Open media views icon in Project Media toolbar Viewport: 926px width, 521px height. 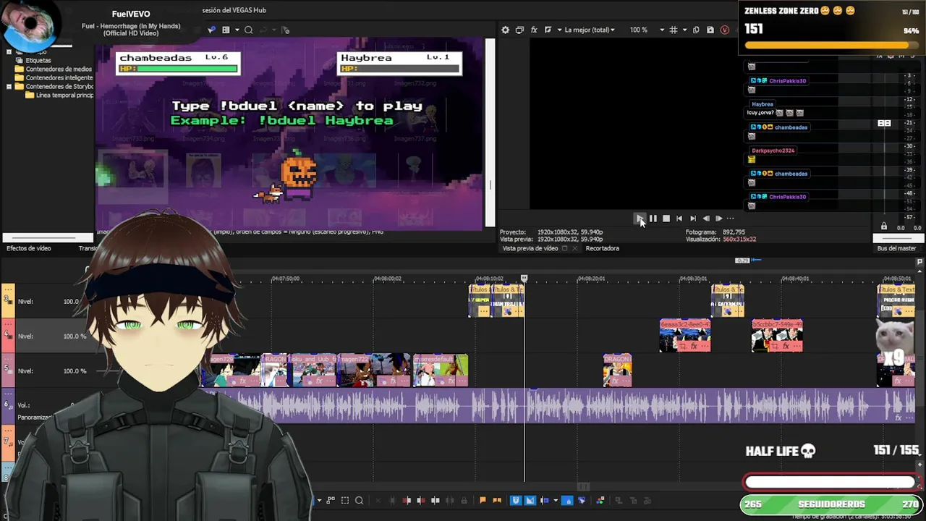pyautogui.click(x=226, y=30)
